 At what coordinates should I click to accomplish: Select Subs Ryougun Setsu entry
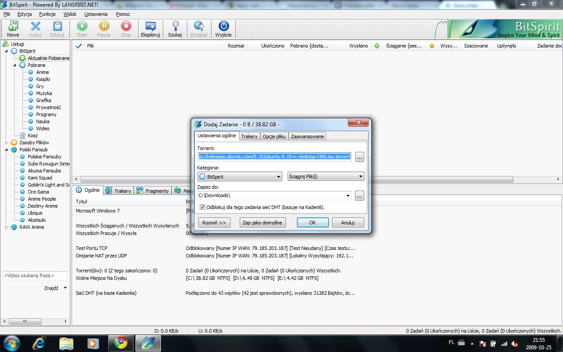48,164
